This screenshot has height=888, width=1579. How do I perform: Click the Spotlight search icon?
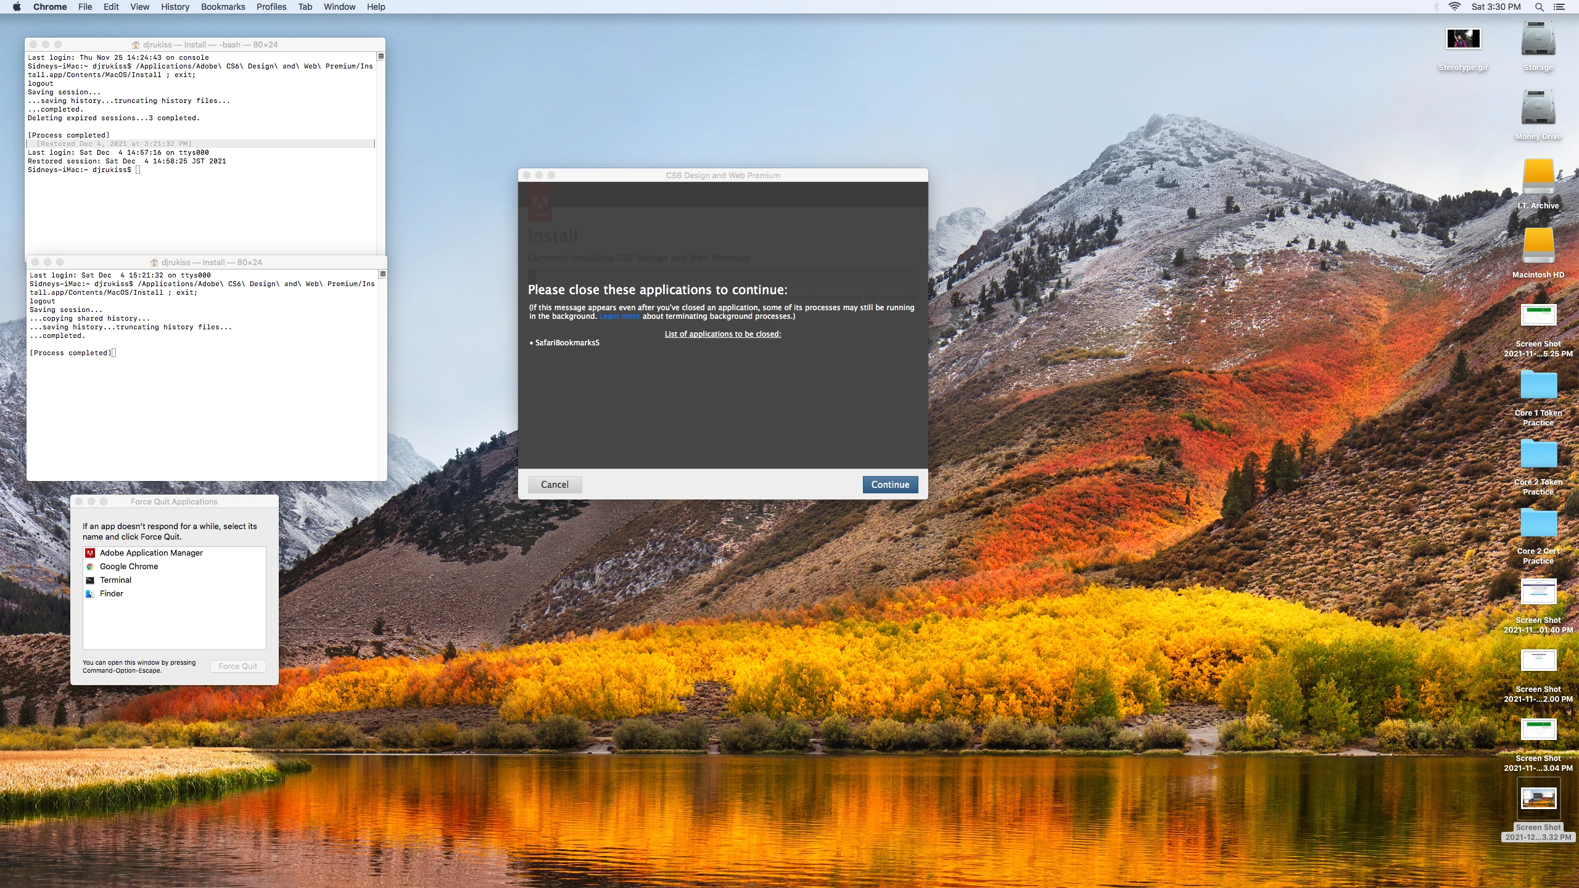[1540, 7]
